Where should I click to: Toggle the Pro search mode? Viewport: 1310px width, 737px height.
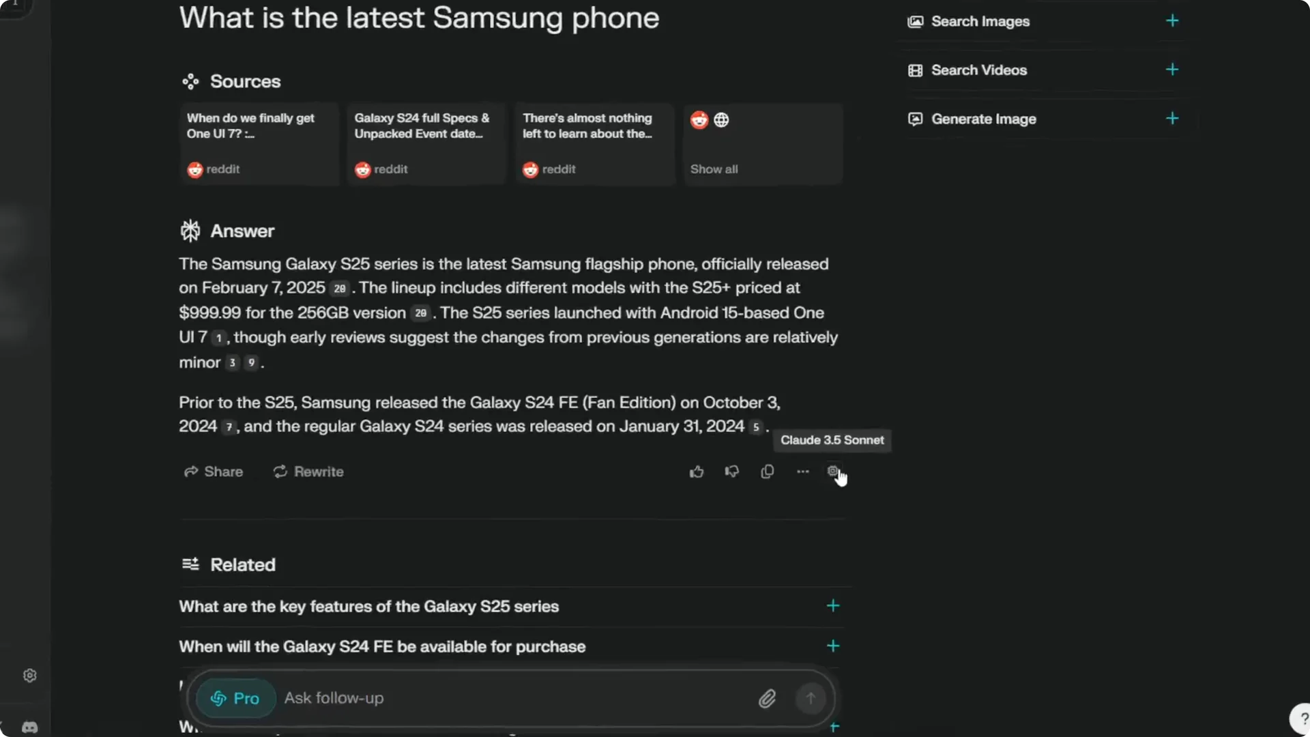235,698
